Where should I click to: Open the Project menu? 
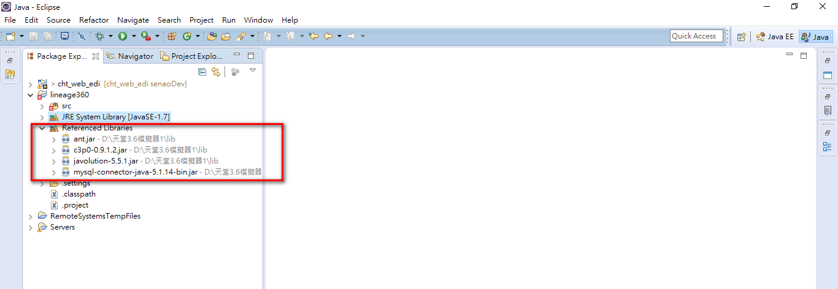202,20
